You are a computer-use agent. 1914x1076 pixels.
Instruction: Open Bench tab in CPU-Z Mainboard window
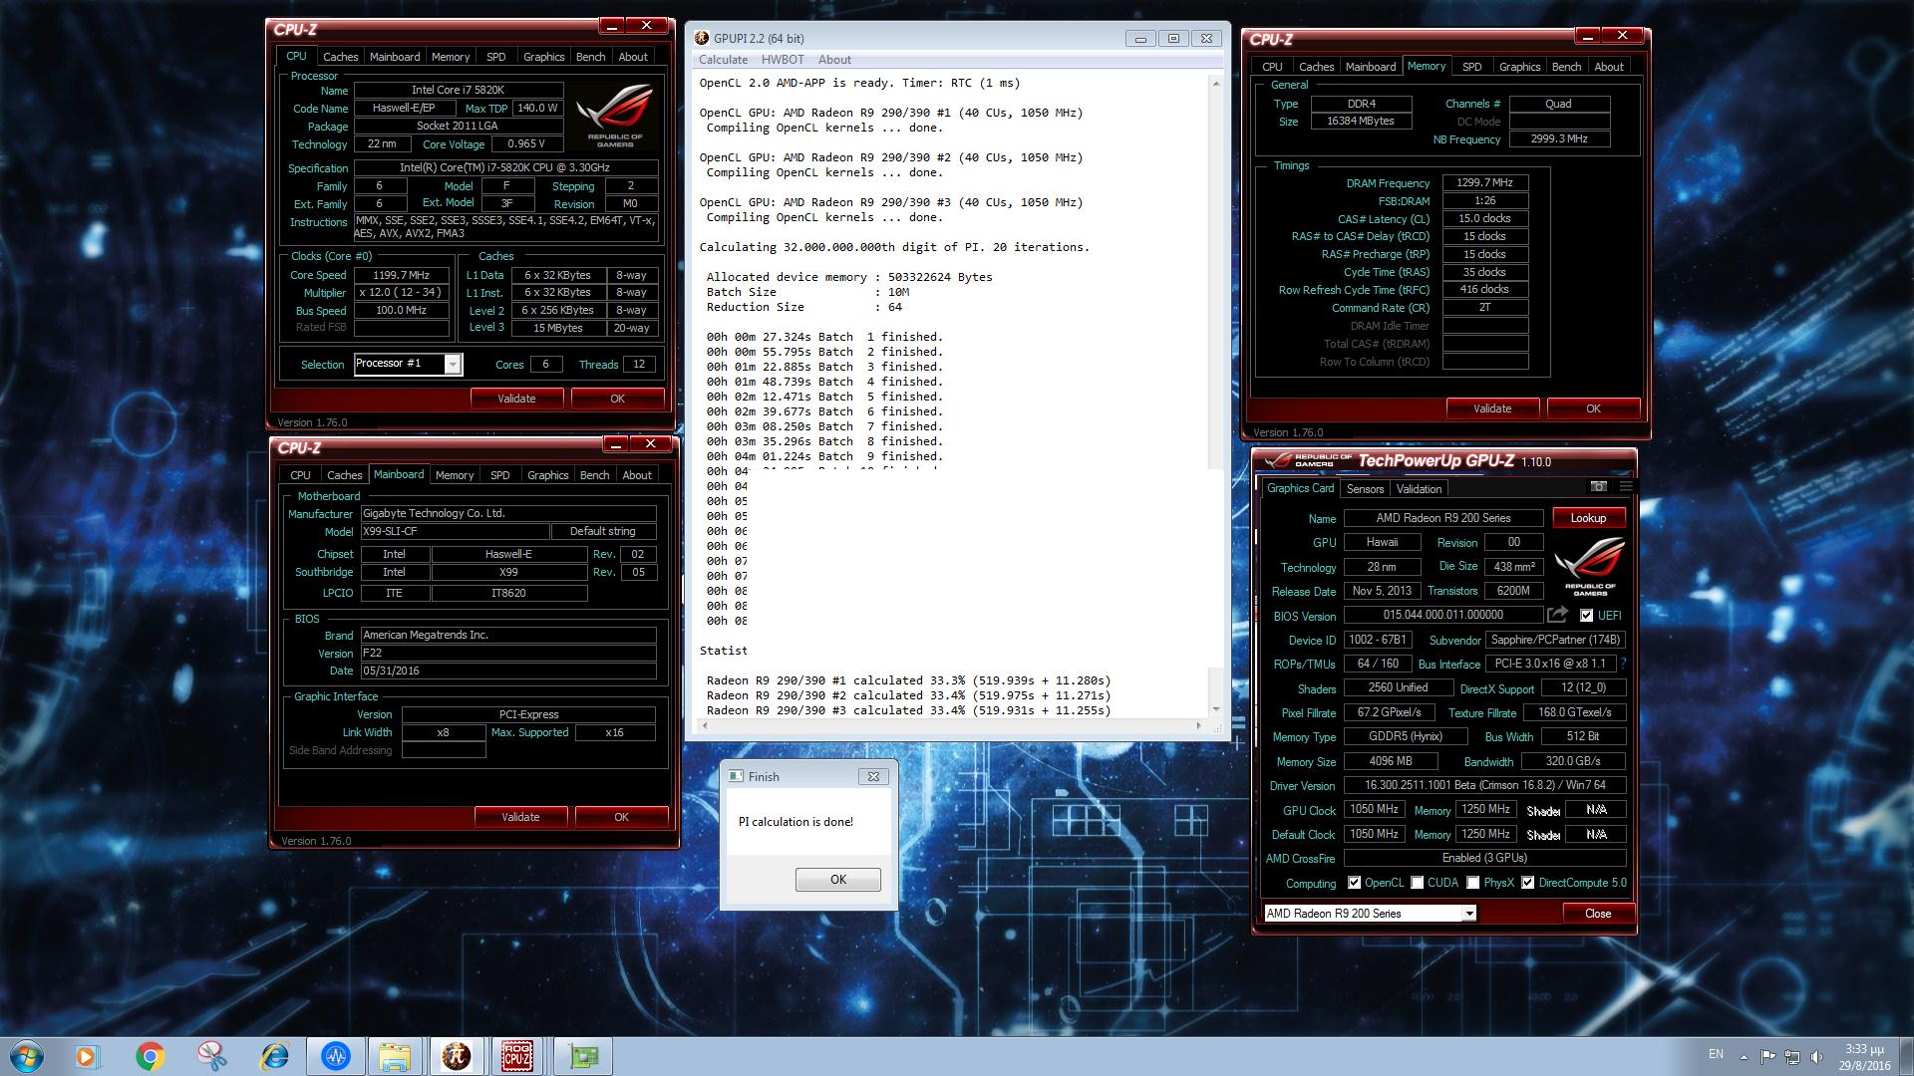click(x=594, y=475)
